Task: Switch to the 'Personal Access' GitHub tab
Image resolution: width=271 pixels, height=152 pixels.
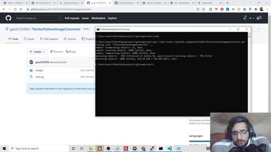Action: point(126,3)
